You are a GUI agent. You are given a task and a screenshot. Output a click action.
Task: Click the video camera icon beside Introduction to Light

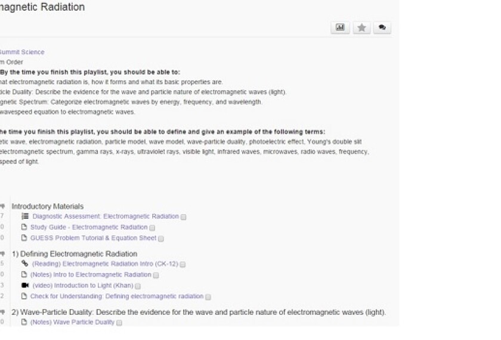click(x=24, y=285)
